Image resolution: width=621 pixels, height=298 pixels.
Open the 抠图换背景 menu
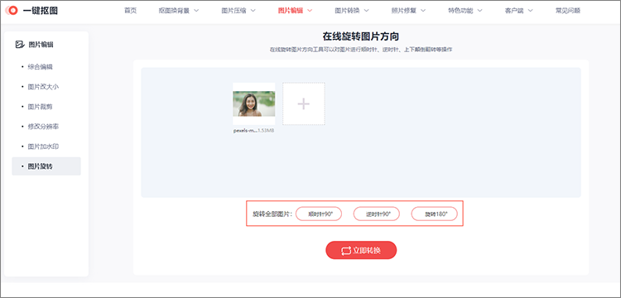[174, 11]
